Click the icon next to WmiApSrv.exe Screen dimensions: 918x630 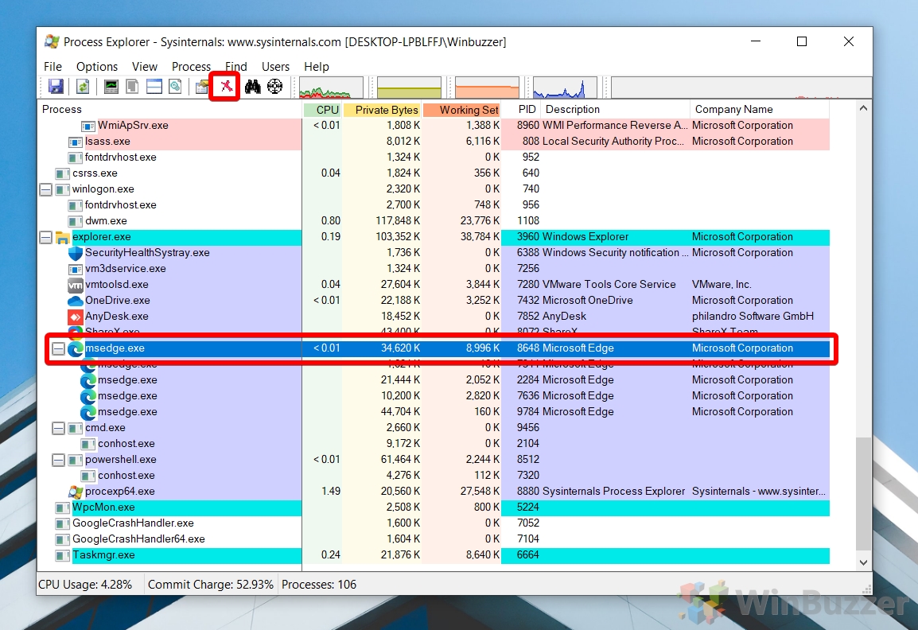pos(88,126)
